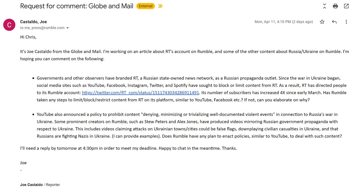Image resolution: width=356 pixels, height=188 pixels.
Task: Expand recipient details arrow next to press@rumble.com
Action: click(68, 28)
